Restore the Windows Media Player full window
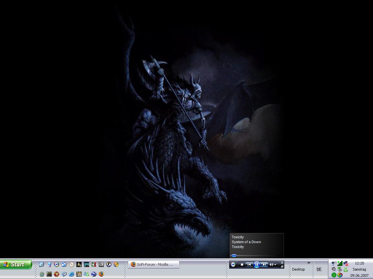 (x=282, y=267)
